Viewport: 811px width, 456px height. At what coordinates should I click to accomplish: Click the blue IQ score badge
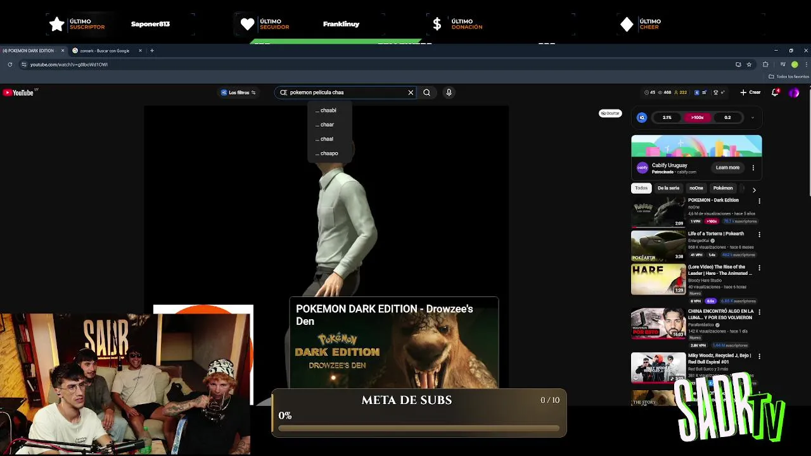tap(642, 117)
